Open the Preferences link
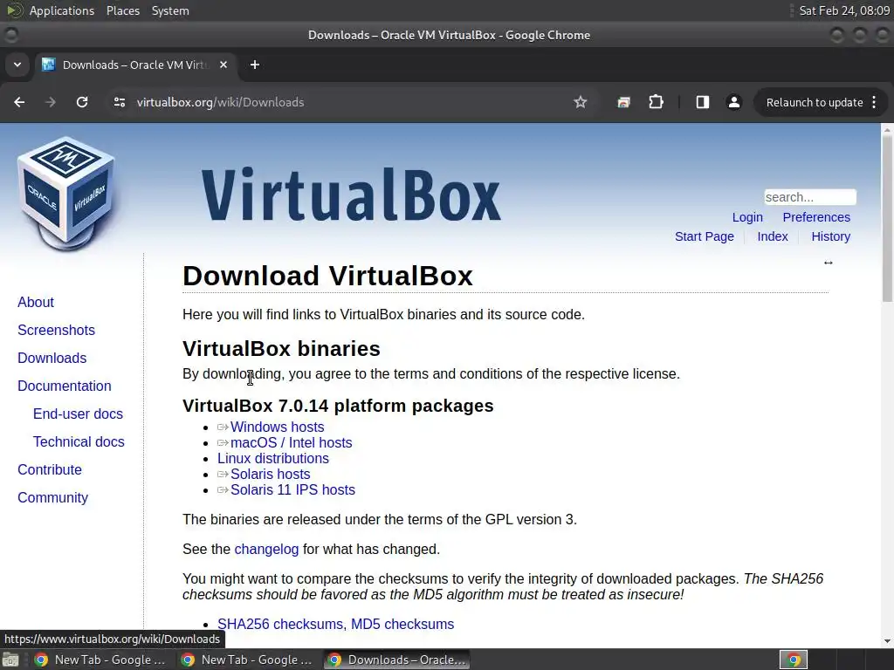This screenshot has height=670, width=894. point(816,217)
